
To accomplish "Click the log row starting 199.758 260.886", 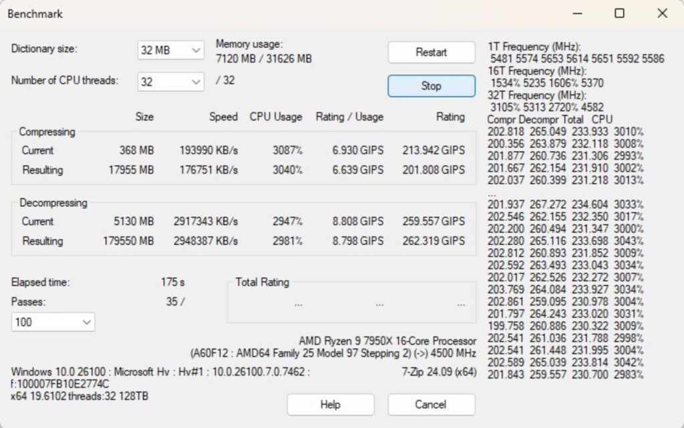I will [x=565, y=326].
